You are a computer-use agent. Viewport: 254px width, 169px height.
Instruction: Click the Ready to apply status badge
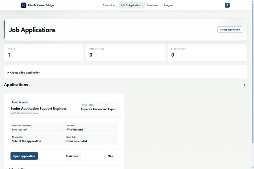[20, 102]
